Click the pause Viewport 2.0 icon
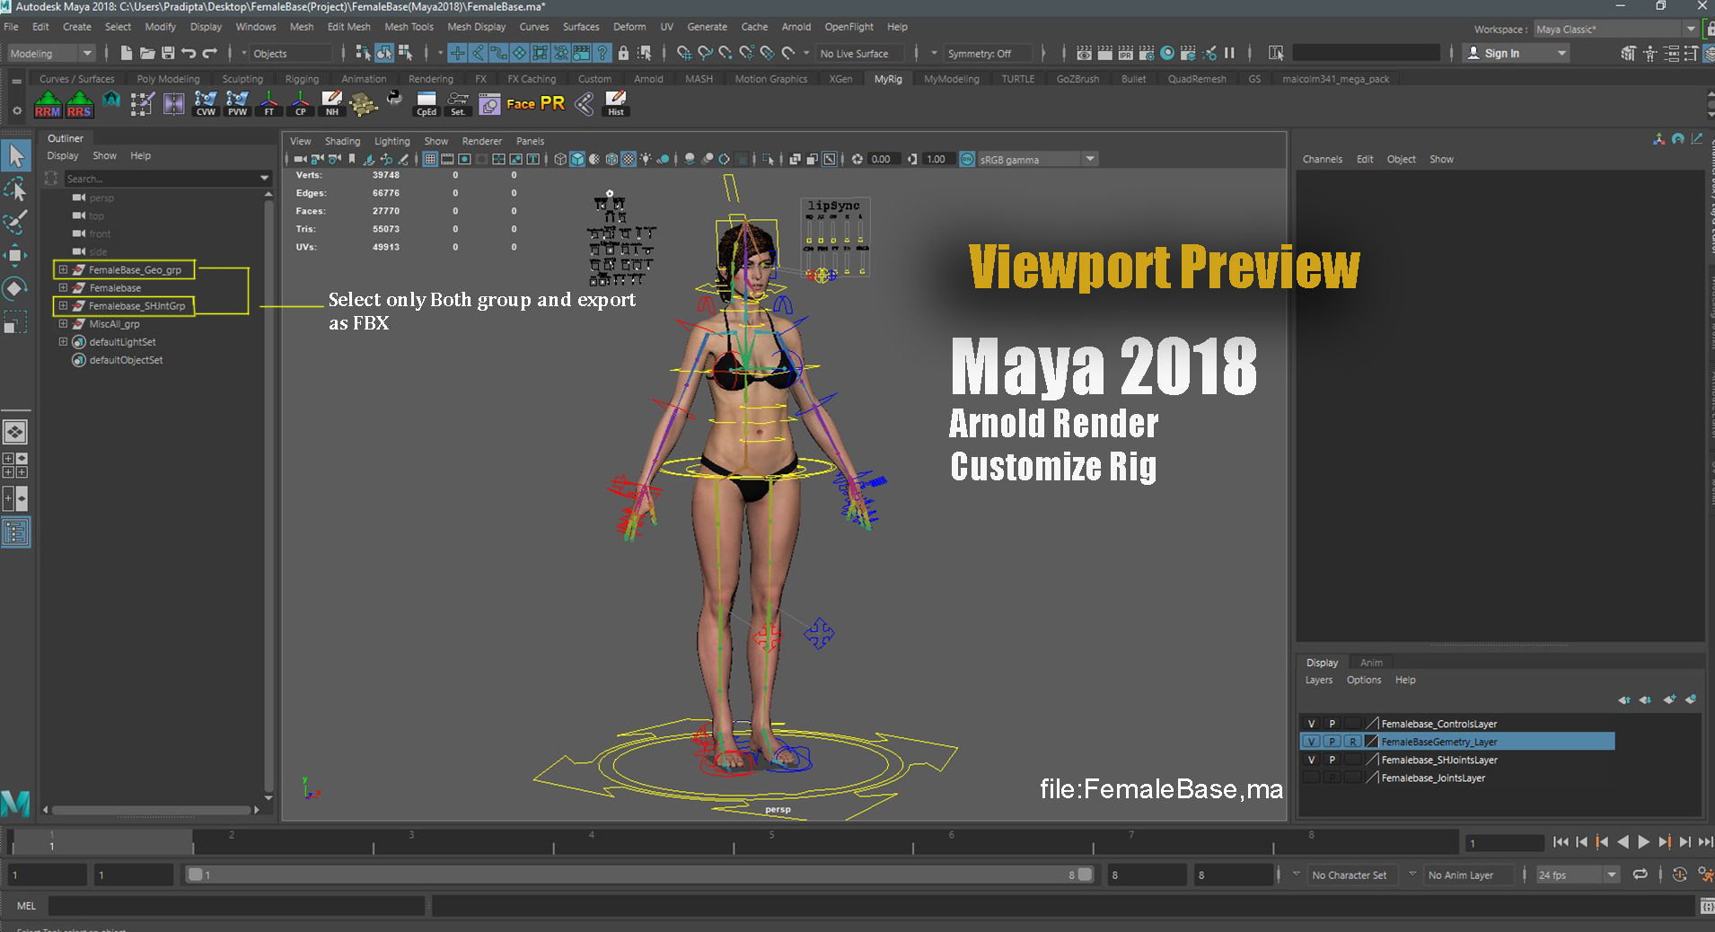 [x=1229, y=53]
